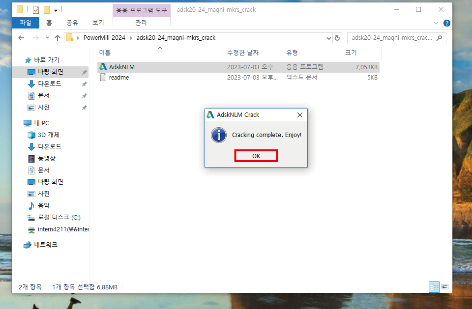Screen dimensions: 472x309
Task: Open the 관리 ribbon tab
Action: [x=141, y=23]
